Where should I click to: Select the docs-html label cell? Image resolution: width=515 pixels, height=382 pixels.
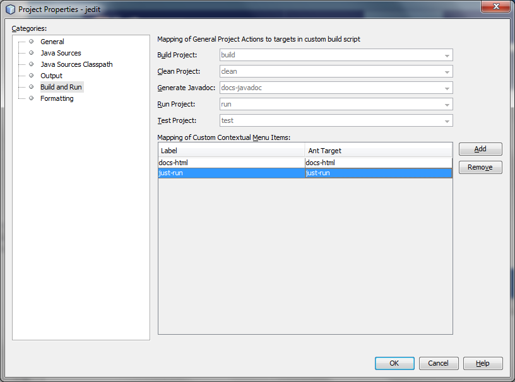pos(232,163)
